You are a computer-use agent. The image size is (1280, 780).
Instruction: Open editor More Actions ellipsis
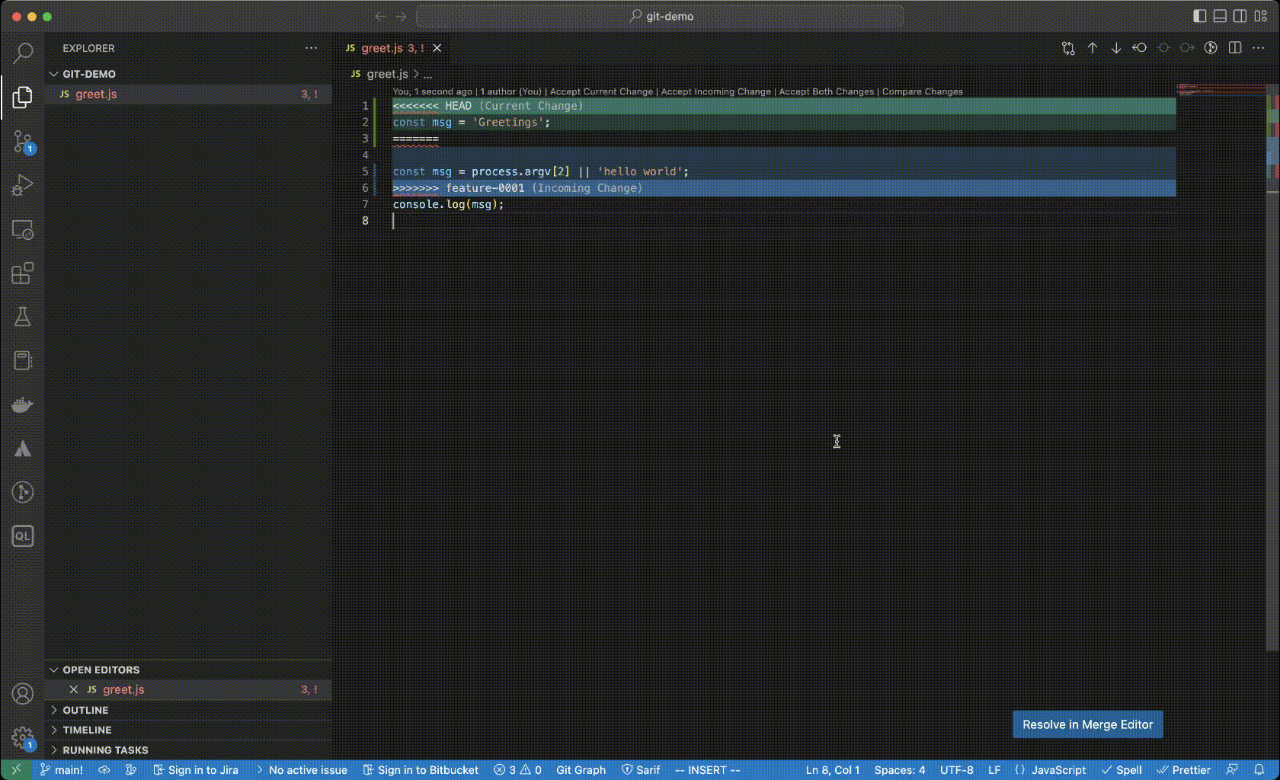coord(1259,48)
